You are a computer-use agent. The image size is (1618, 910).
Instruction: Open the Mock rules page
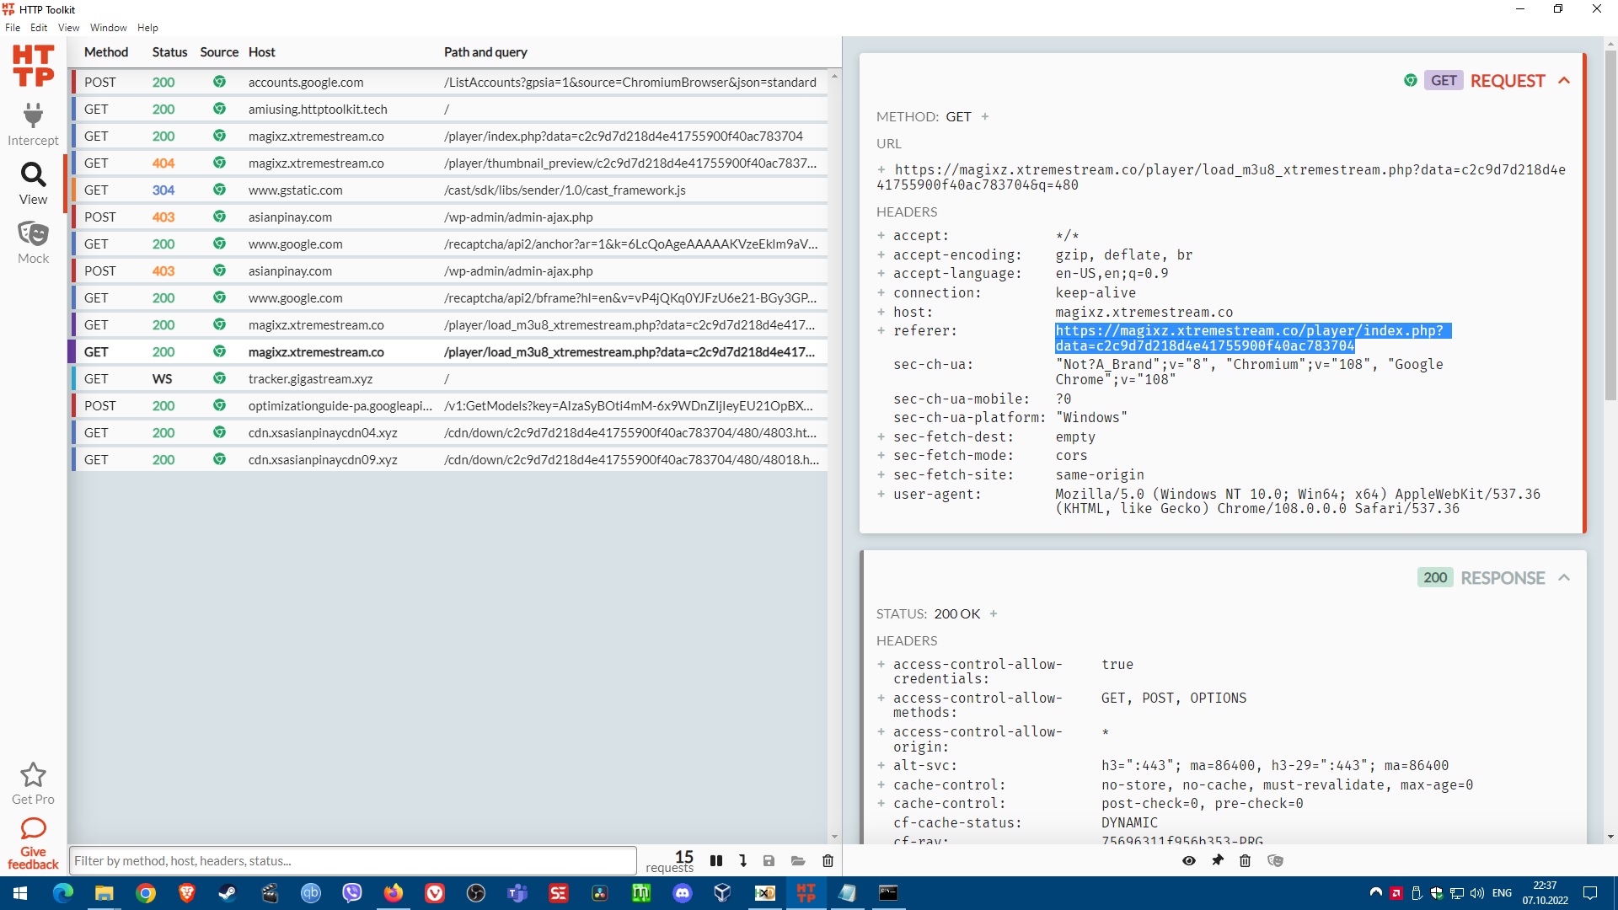[33, 242]
